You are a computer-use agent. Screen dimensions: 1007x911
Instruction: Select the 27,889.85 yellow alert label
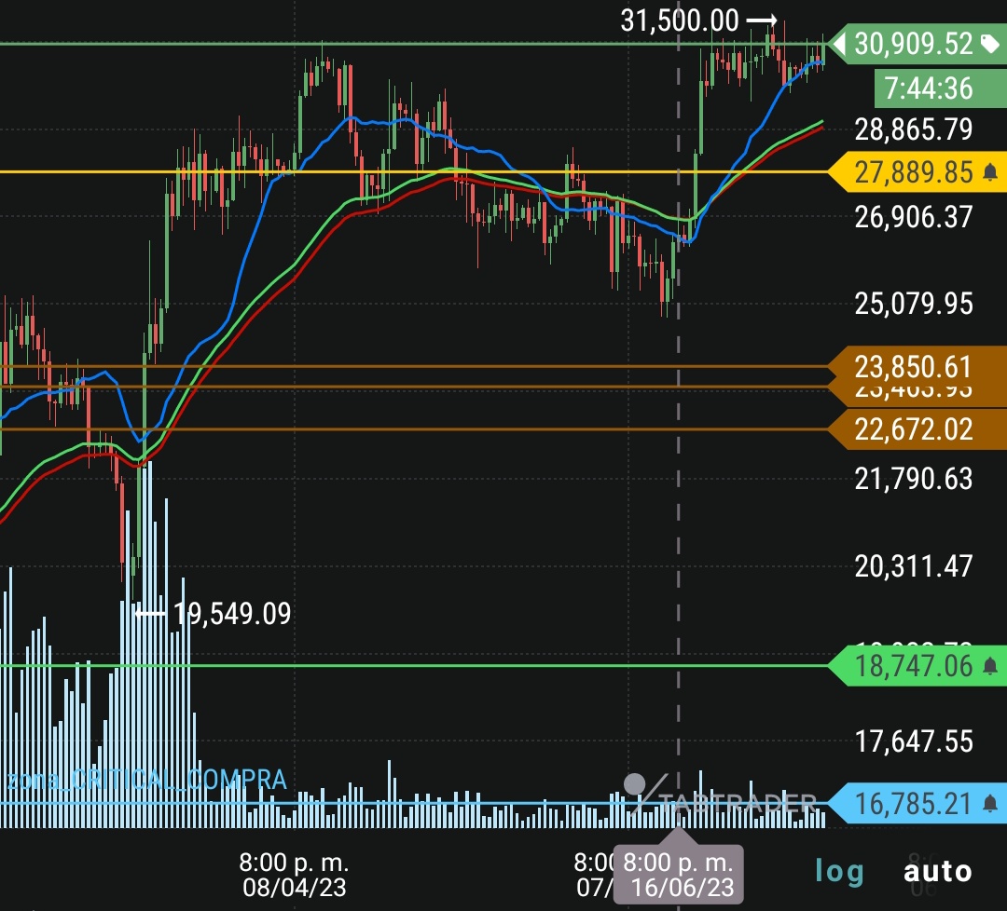point(917,172)
